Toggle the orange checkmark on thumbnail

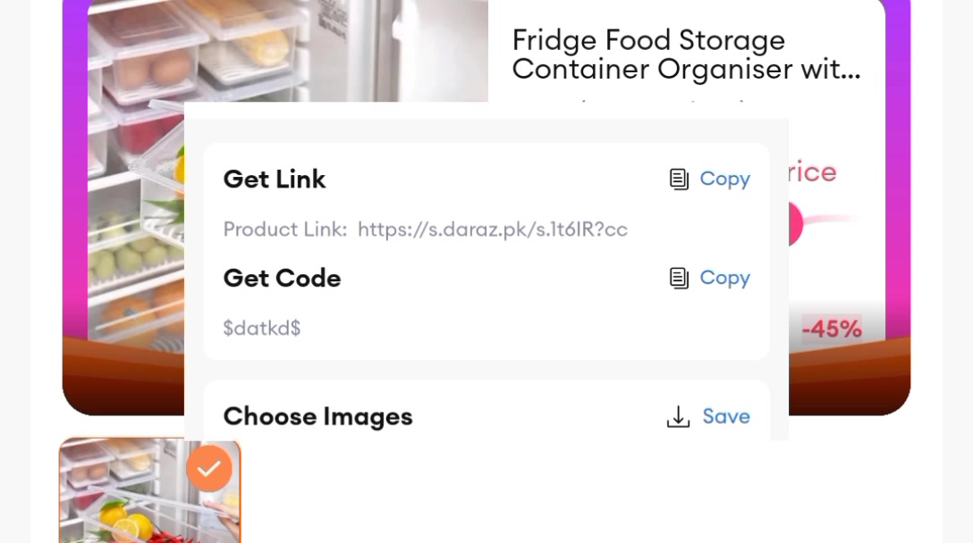[209, 469]
